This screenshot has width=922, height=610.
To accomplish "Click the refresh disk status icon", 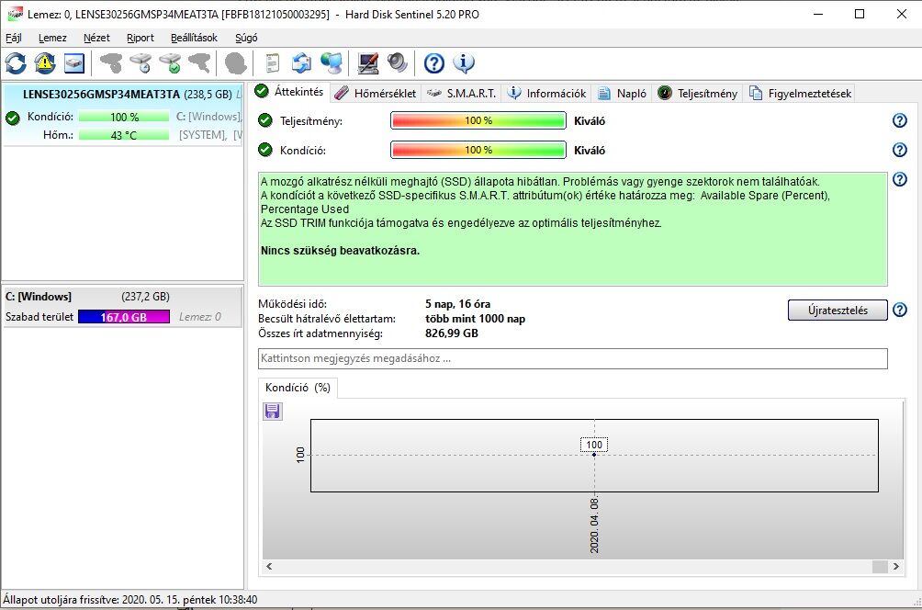I will [x=16, y=63].
